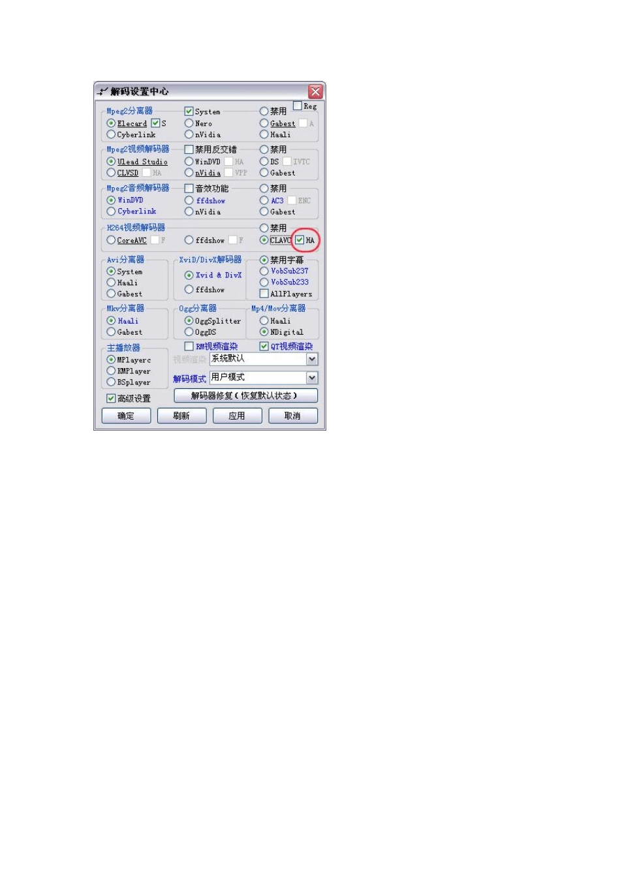
Task: Select Haali in Mkv分离器 group
Action: click(111, 320)
